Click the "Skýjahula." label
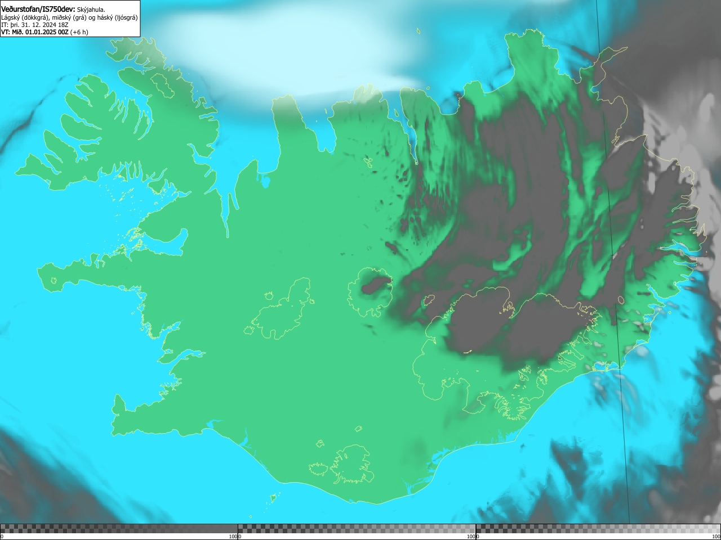 (91, 10)
